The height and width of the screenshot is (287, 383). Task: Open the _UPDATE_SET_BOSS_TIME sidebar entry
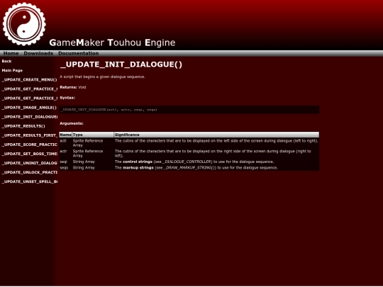click(30, 154)
